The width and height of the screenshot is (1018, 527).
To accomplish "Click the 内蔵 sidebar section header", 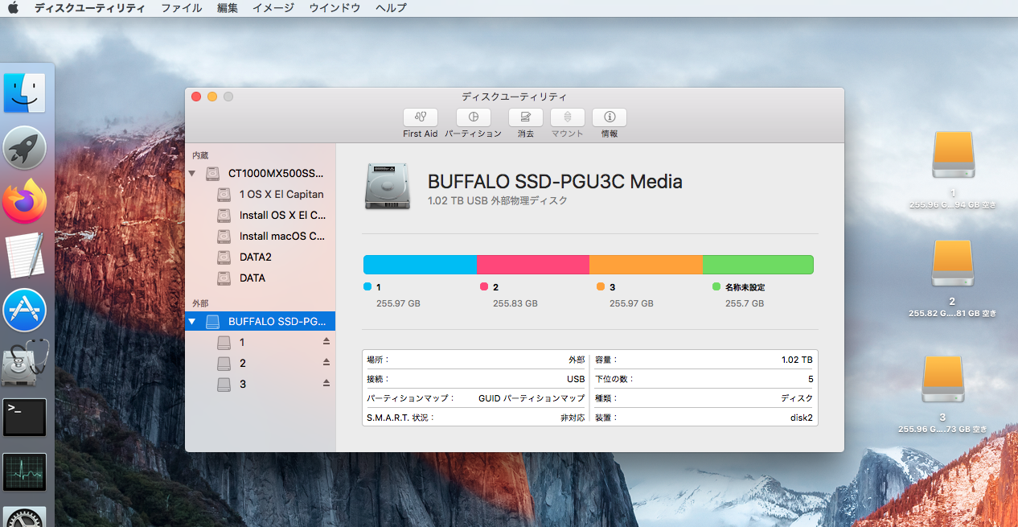I will click(200, 155).
